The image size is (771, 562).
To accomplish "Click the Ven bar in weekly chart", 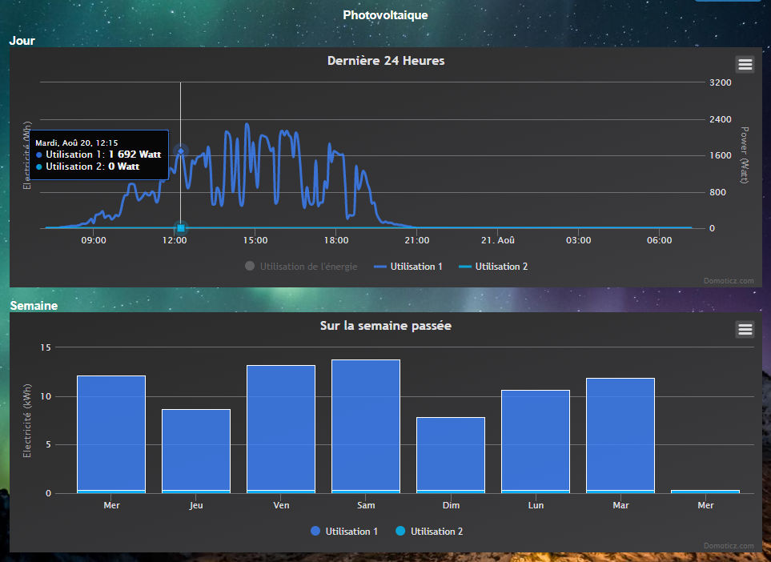I will pyautogui.click(x=281, y=428).
